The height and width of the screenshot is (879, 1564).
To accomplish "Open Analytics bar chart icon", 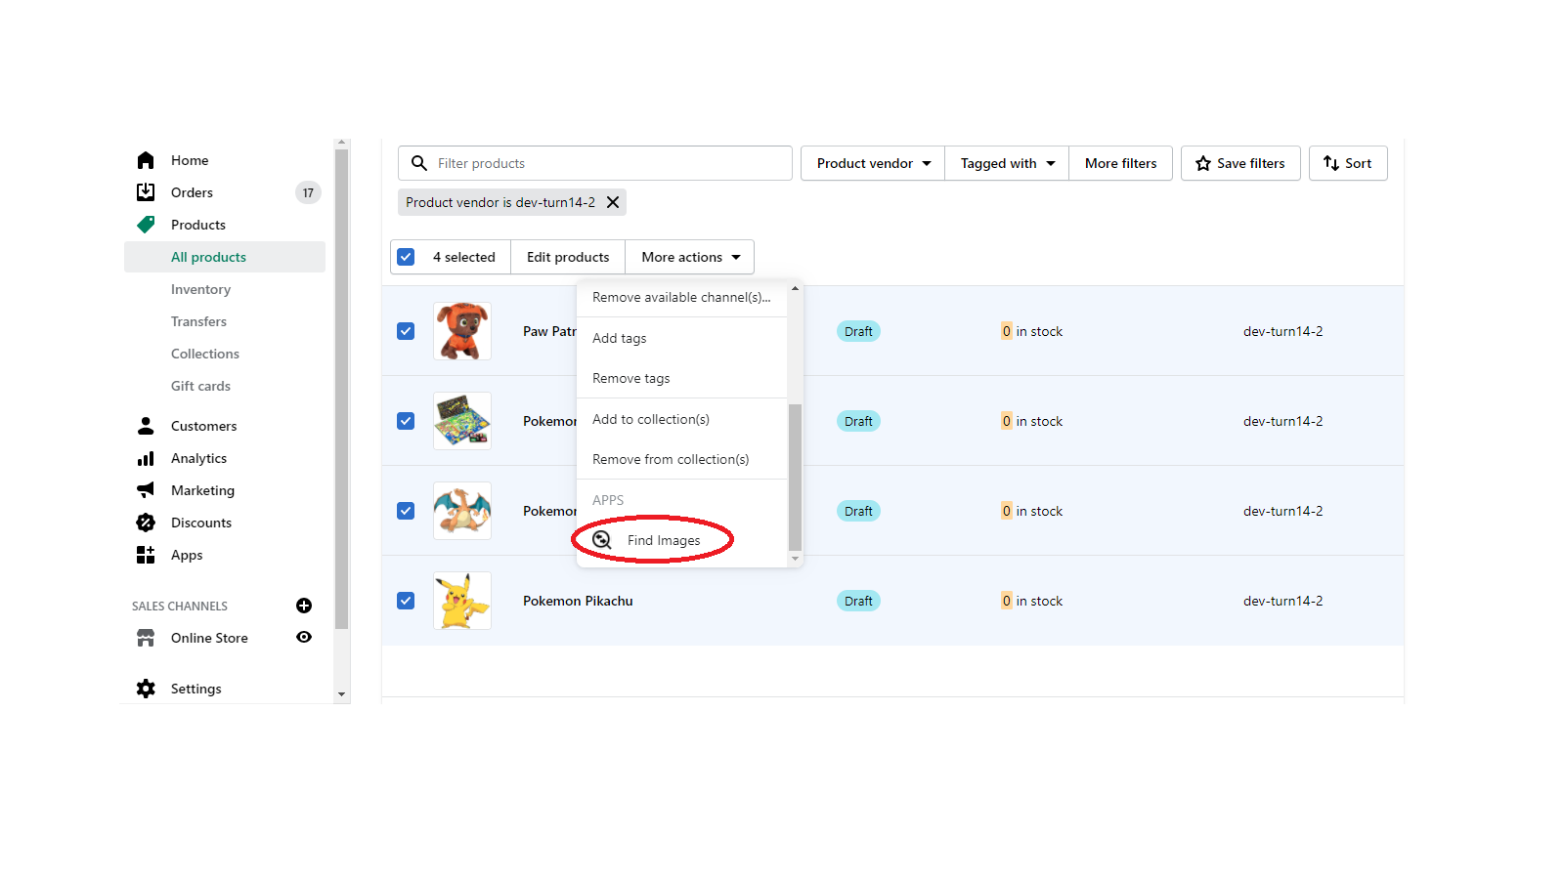I will (x=146, y=458).
